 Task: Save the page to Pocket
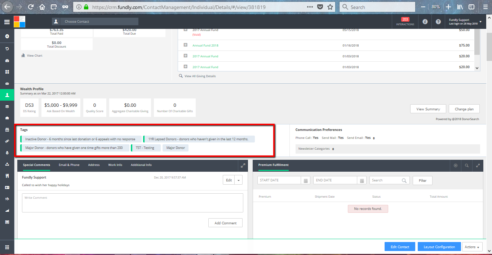[x=320, y=7]
